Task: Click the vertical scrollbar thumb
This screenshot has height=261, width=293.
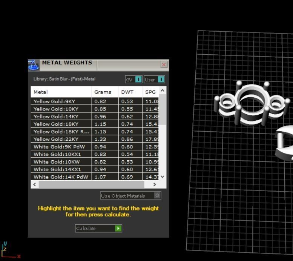Action: click(163, 109)
